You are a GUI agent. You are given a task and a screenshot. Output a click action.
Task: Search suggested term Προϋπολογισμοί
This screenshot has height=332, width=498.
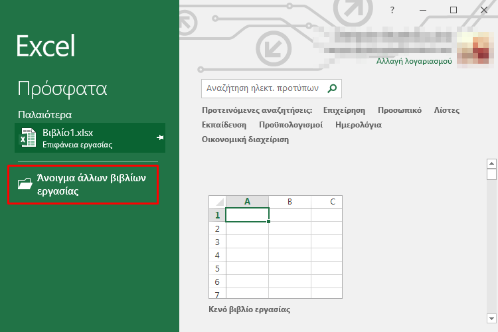[x=291, y=125]
